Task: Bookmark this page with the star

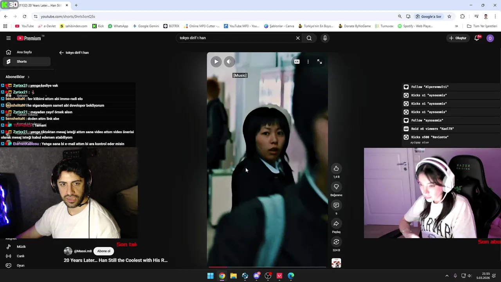Action: (449, 16)
